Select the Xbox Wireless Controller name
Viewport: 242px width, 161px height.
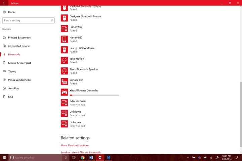[x=84, y=91]
